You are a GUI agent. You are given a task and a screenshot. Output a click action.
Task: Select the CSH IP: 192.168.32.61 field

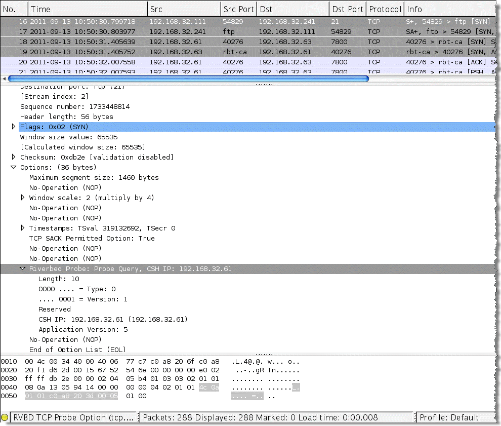coord(112,319)
